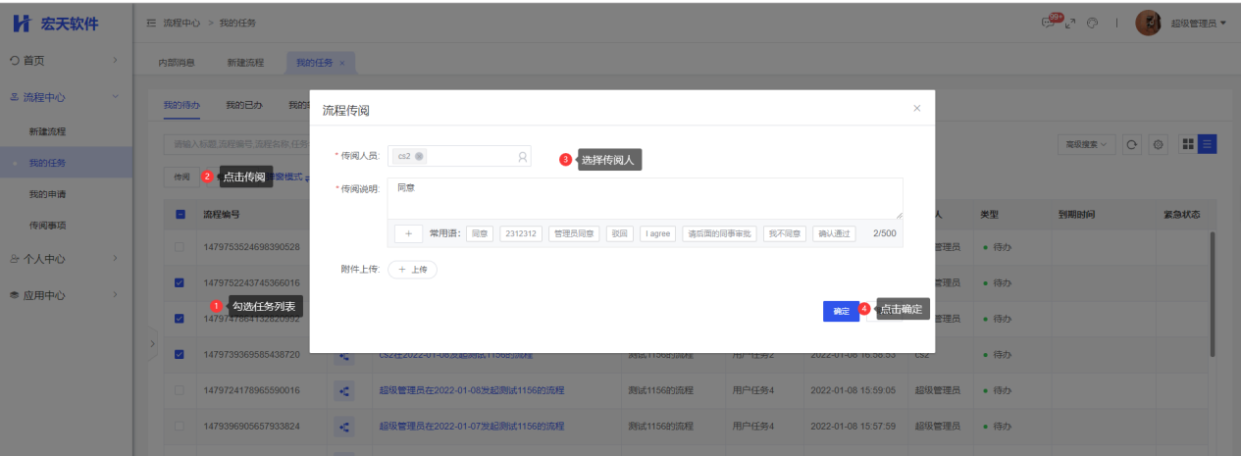The width and height of the screenshot is (1241, 456).
Task: Check the row 1479724178965590016 checkbox
Action: coord(181,390)
